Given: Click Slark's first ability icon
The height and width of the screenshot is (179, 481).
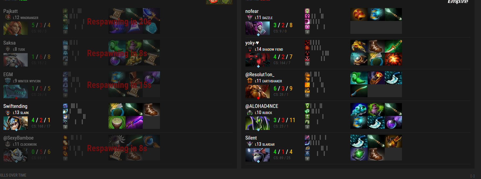Looking at the screenshot, I should (x=65, y=106).
